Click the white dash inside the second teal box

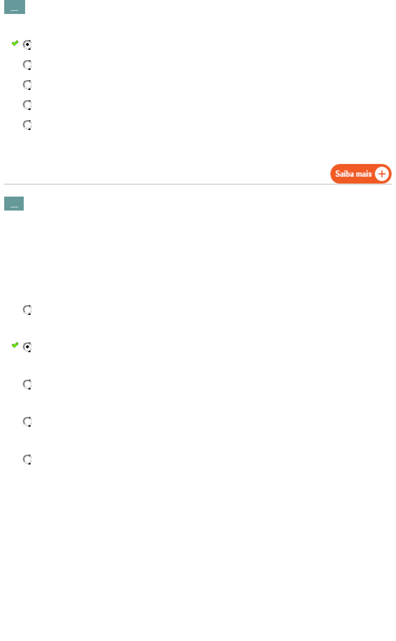pos(14,206)
